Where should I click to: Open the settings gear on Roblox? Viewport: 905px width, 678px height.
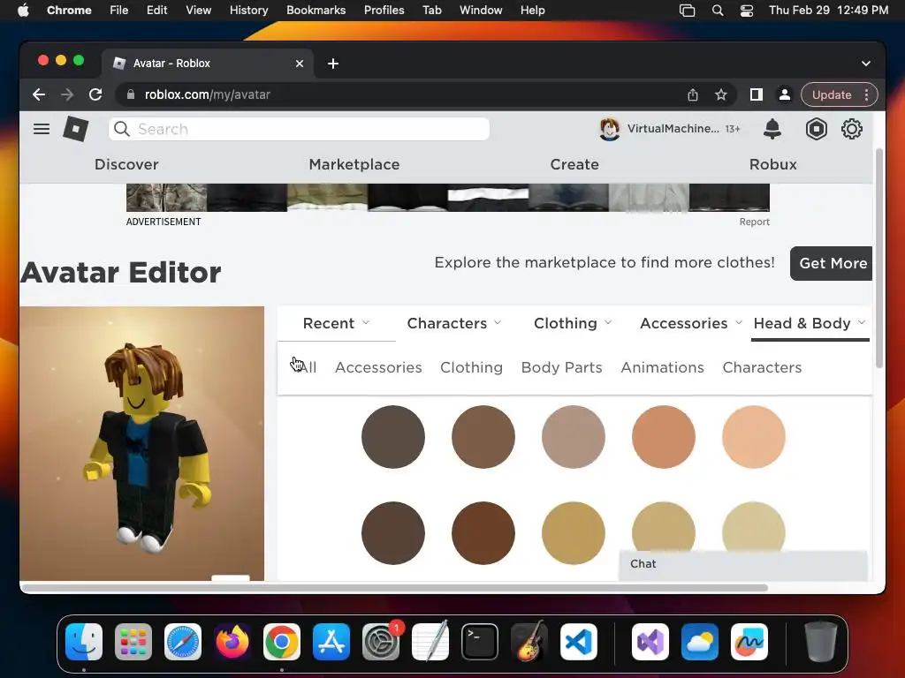click(x=852, y=129)
